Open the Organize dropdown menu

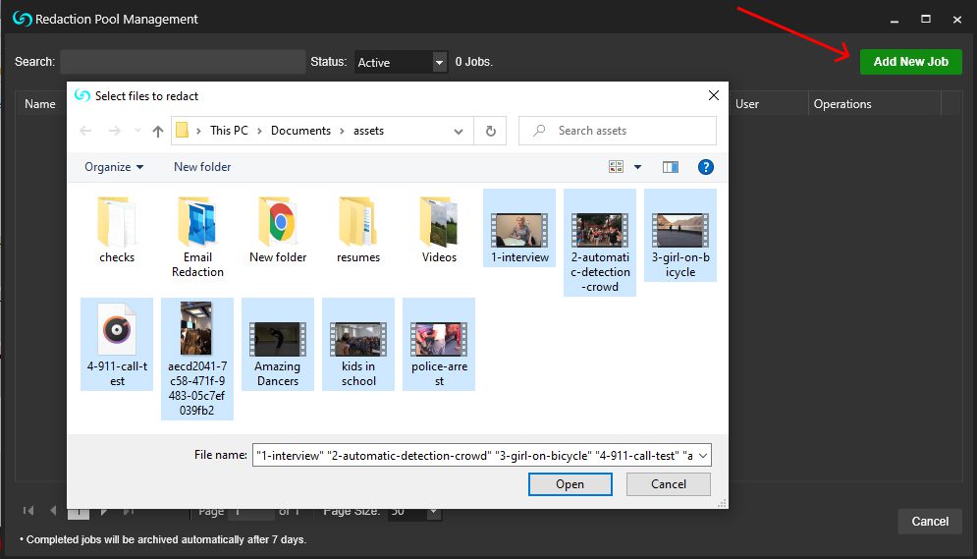pyautogui.click(x=114, y=167)
